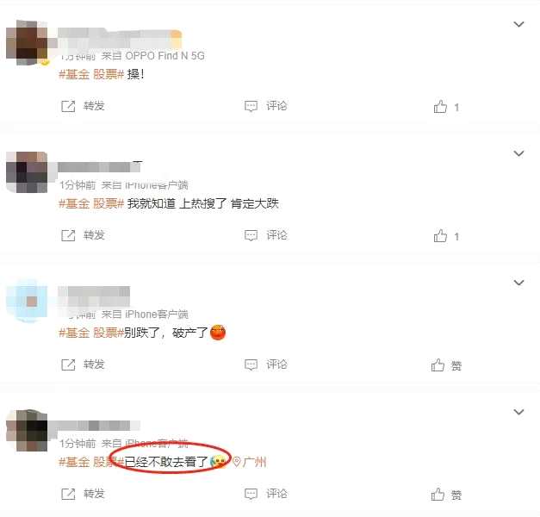The width and height of the screenshot is (540, 517).
Task: Open comment icon under 破产了 post
Action: coord(251,364)
